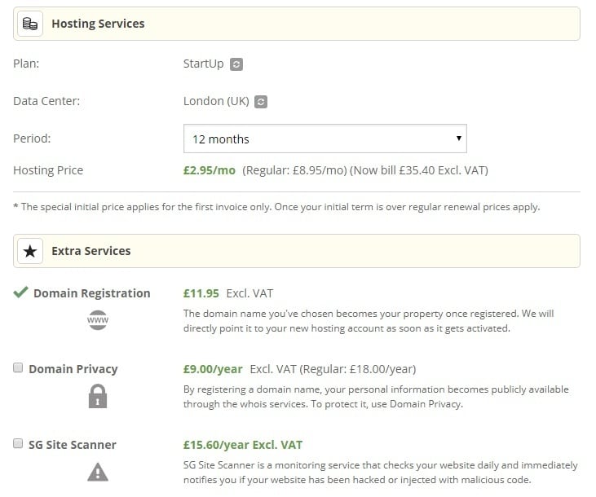Enable the Domain Privacy checkbox
The width and height of the screenshot is (596, 497).
pos(18,367)
